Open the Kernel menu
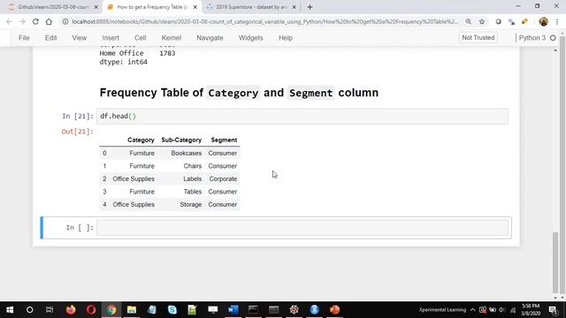566x318 pixels. pos(171,38)
